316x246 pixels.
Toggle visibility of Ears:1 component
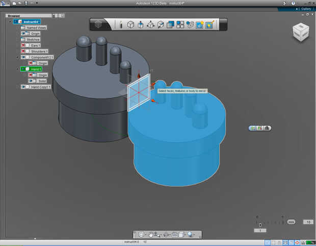[x=24, y=45]
